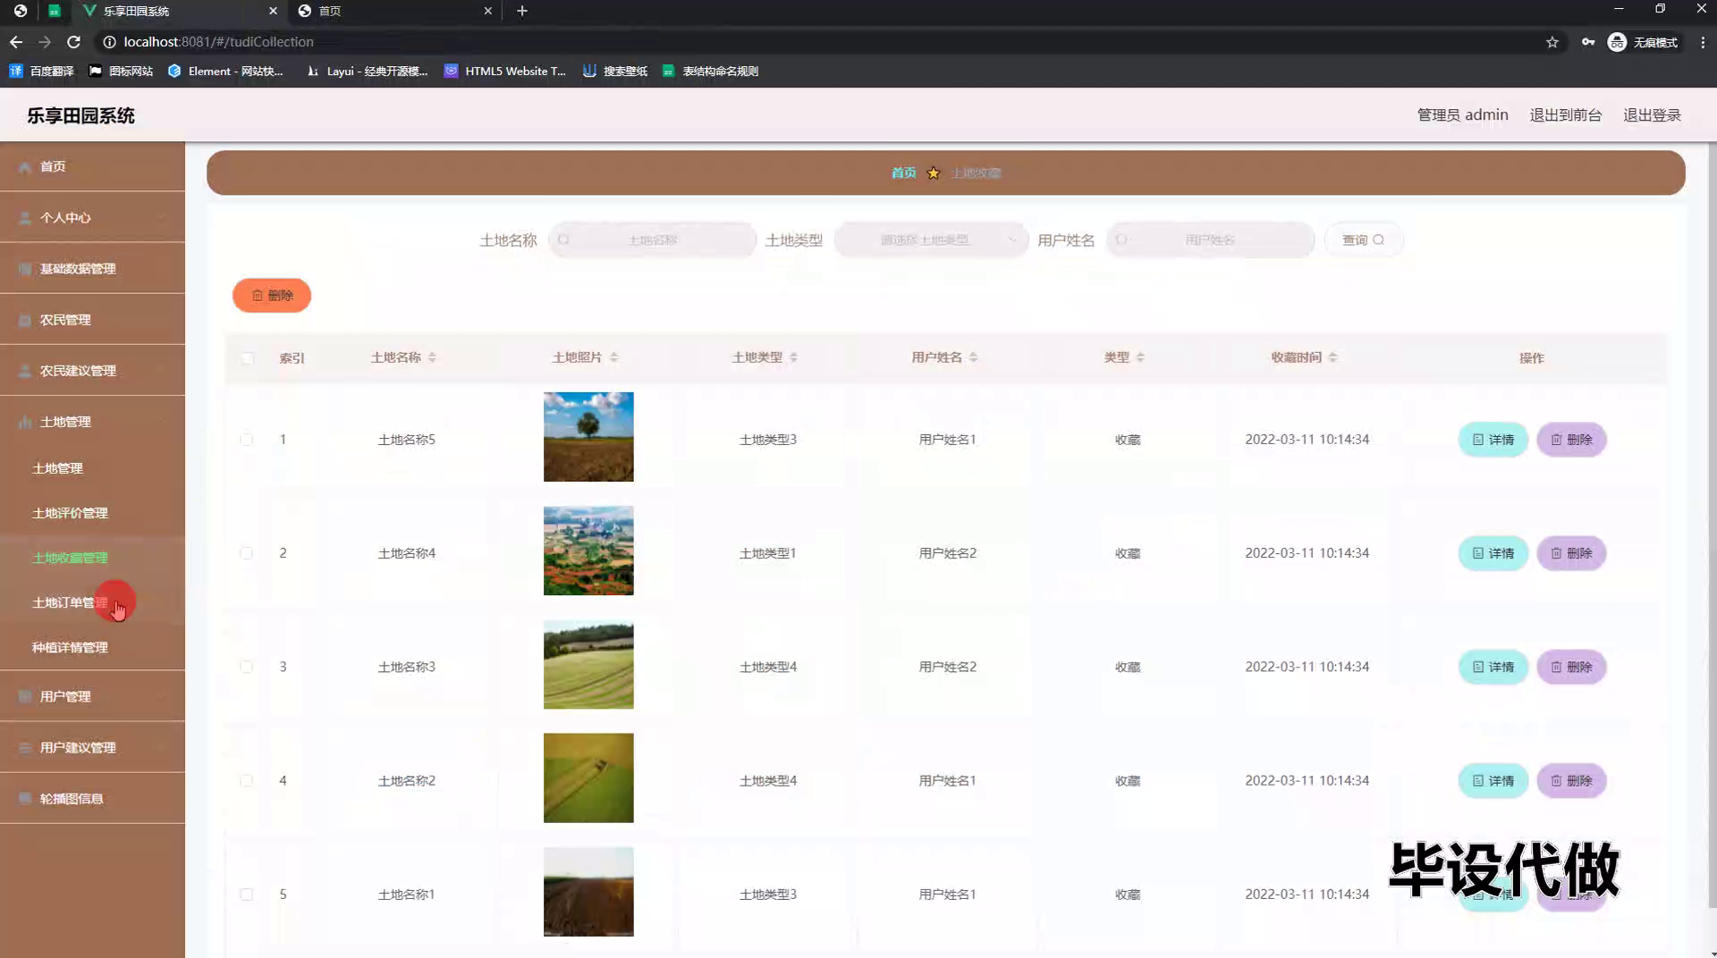1717x958 pixels.
Task: Open the browser three-dot menu
Action: tap(1703, 42)
